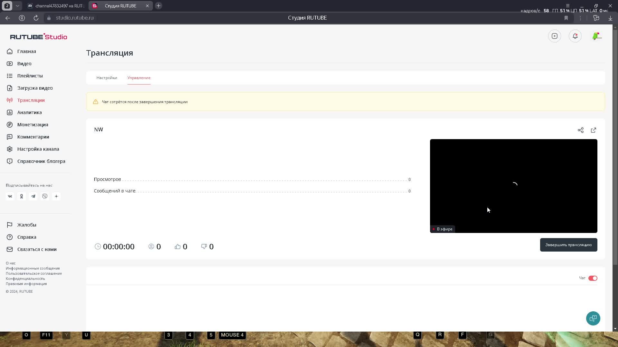This screenshot has height=347, width=618.
Task: Switch to the Настройки tab
Action: (107, 78)
